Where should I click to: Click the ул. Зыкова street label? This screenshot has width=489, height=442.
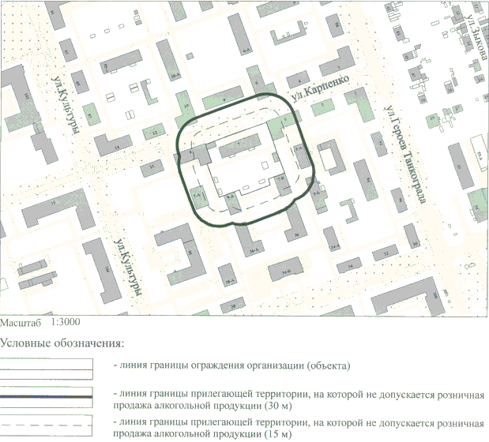474,36
